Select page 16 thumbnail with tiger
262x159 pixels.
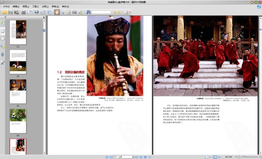coord(18,121)
